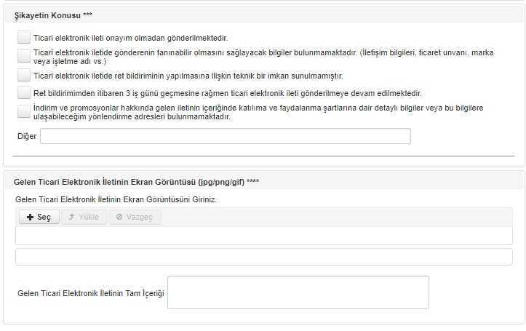Click the empty file list area below Seç
Image resolution: width=526 pixels, height=331 pixels.
(x=264, y=236)
